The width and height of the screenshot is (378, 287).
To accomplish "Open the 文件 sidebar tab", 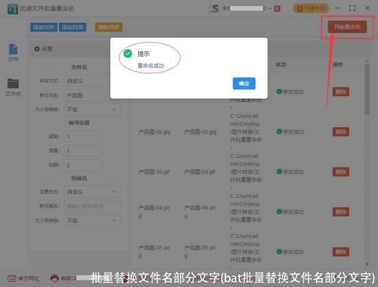I will click(13, 53).
